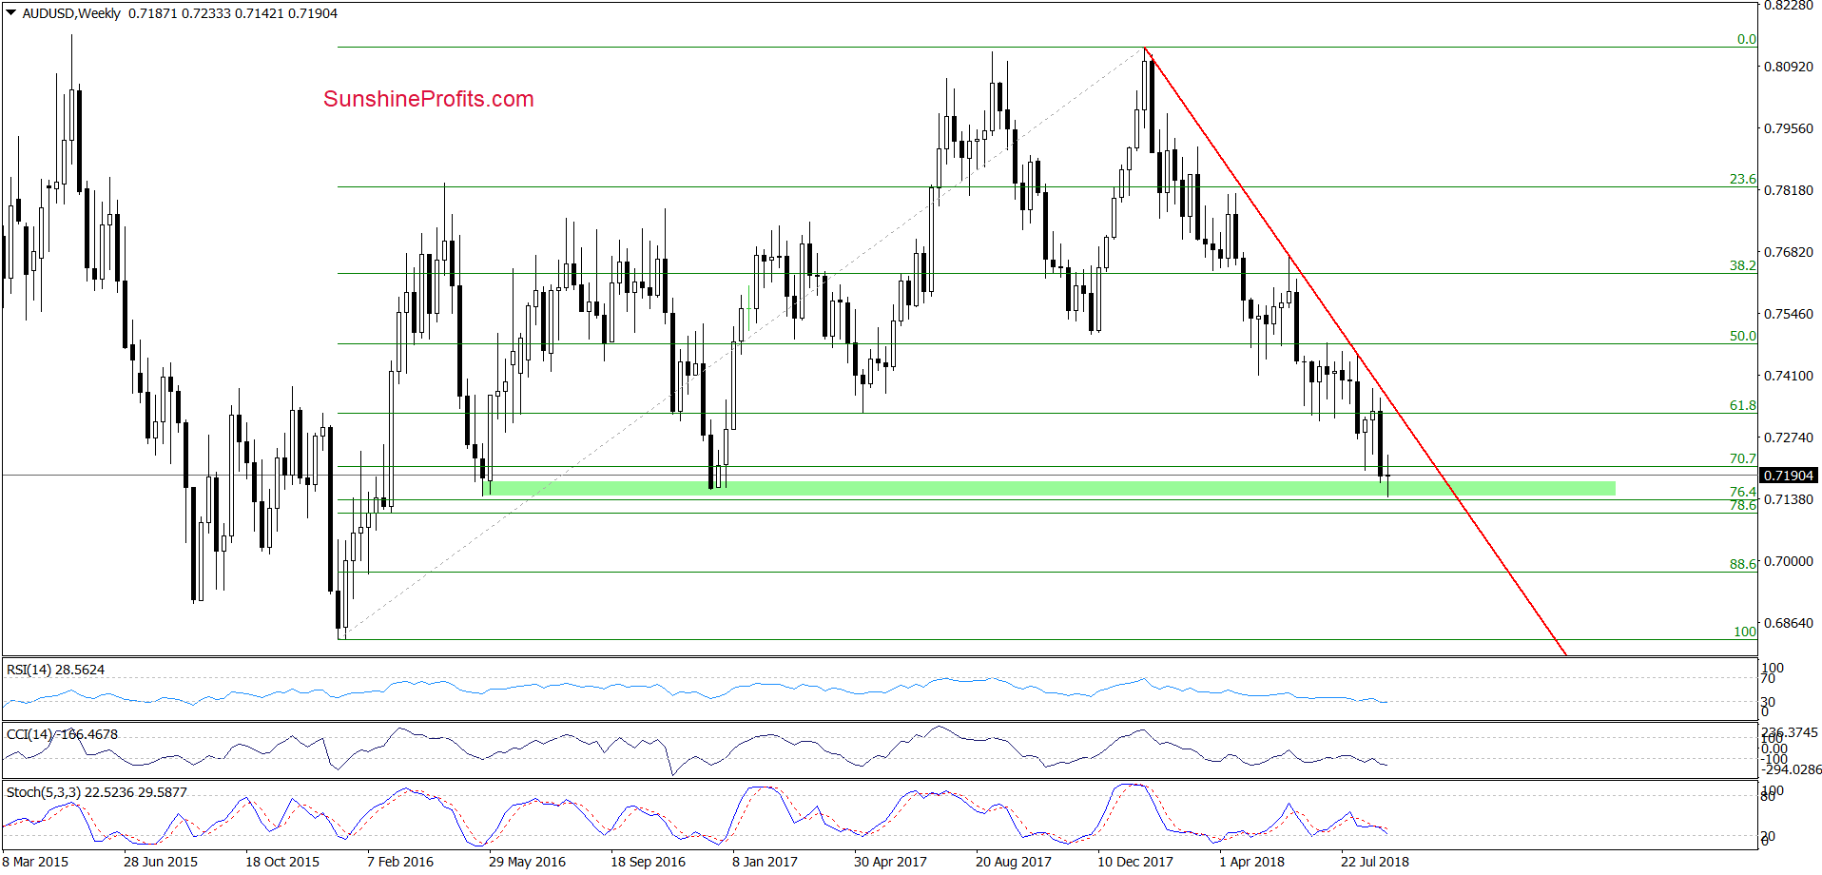Click the 70.7 Fibonacci level label
The height and width of the screenshot is (875, 1822).
(1742, 458)
